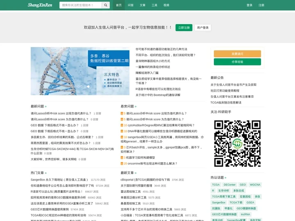The height and width of the screenshot is (221, 295).
Task: Open article 单基因泛癌分析工具
Action: (134, 198)
